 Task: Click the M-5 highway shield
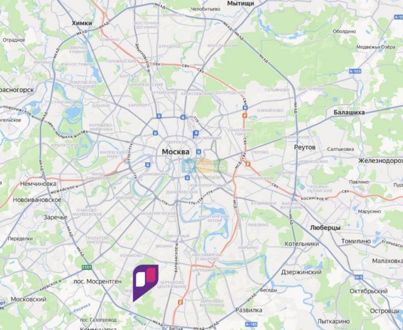pos(358,277)
